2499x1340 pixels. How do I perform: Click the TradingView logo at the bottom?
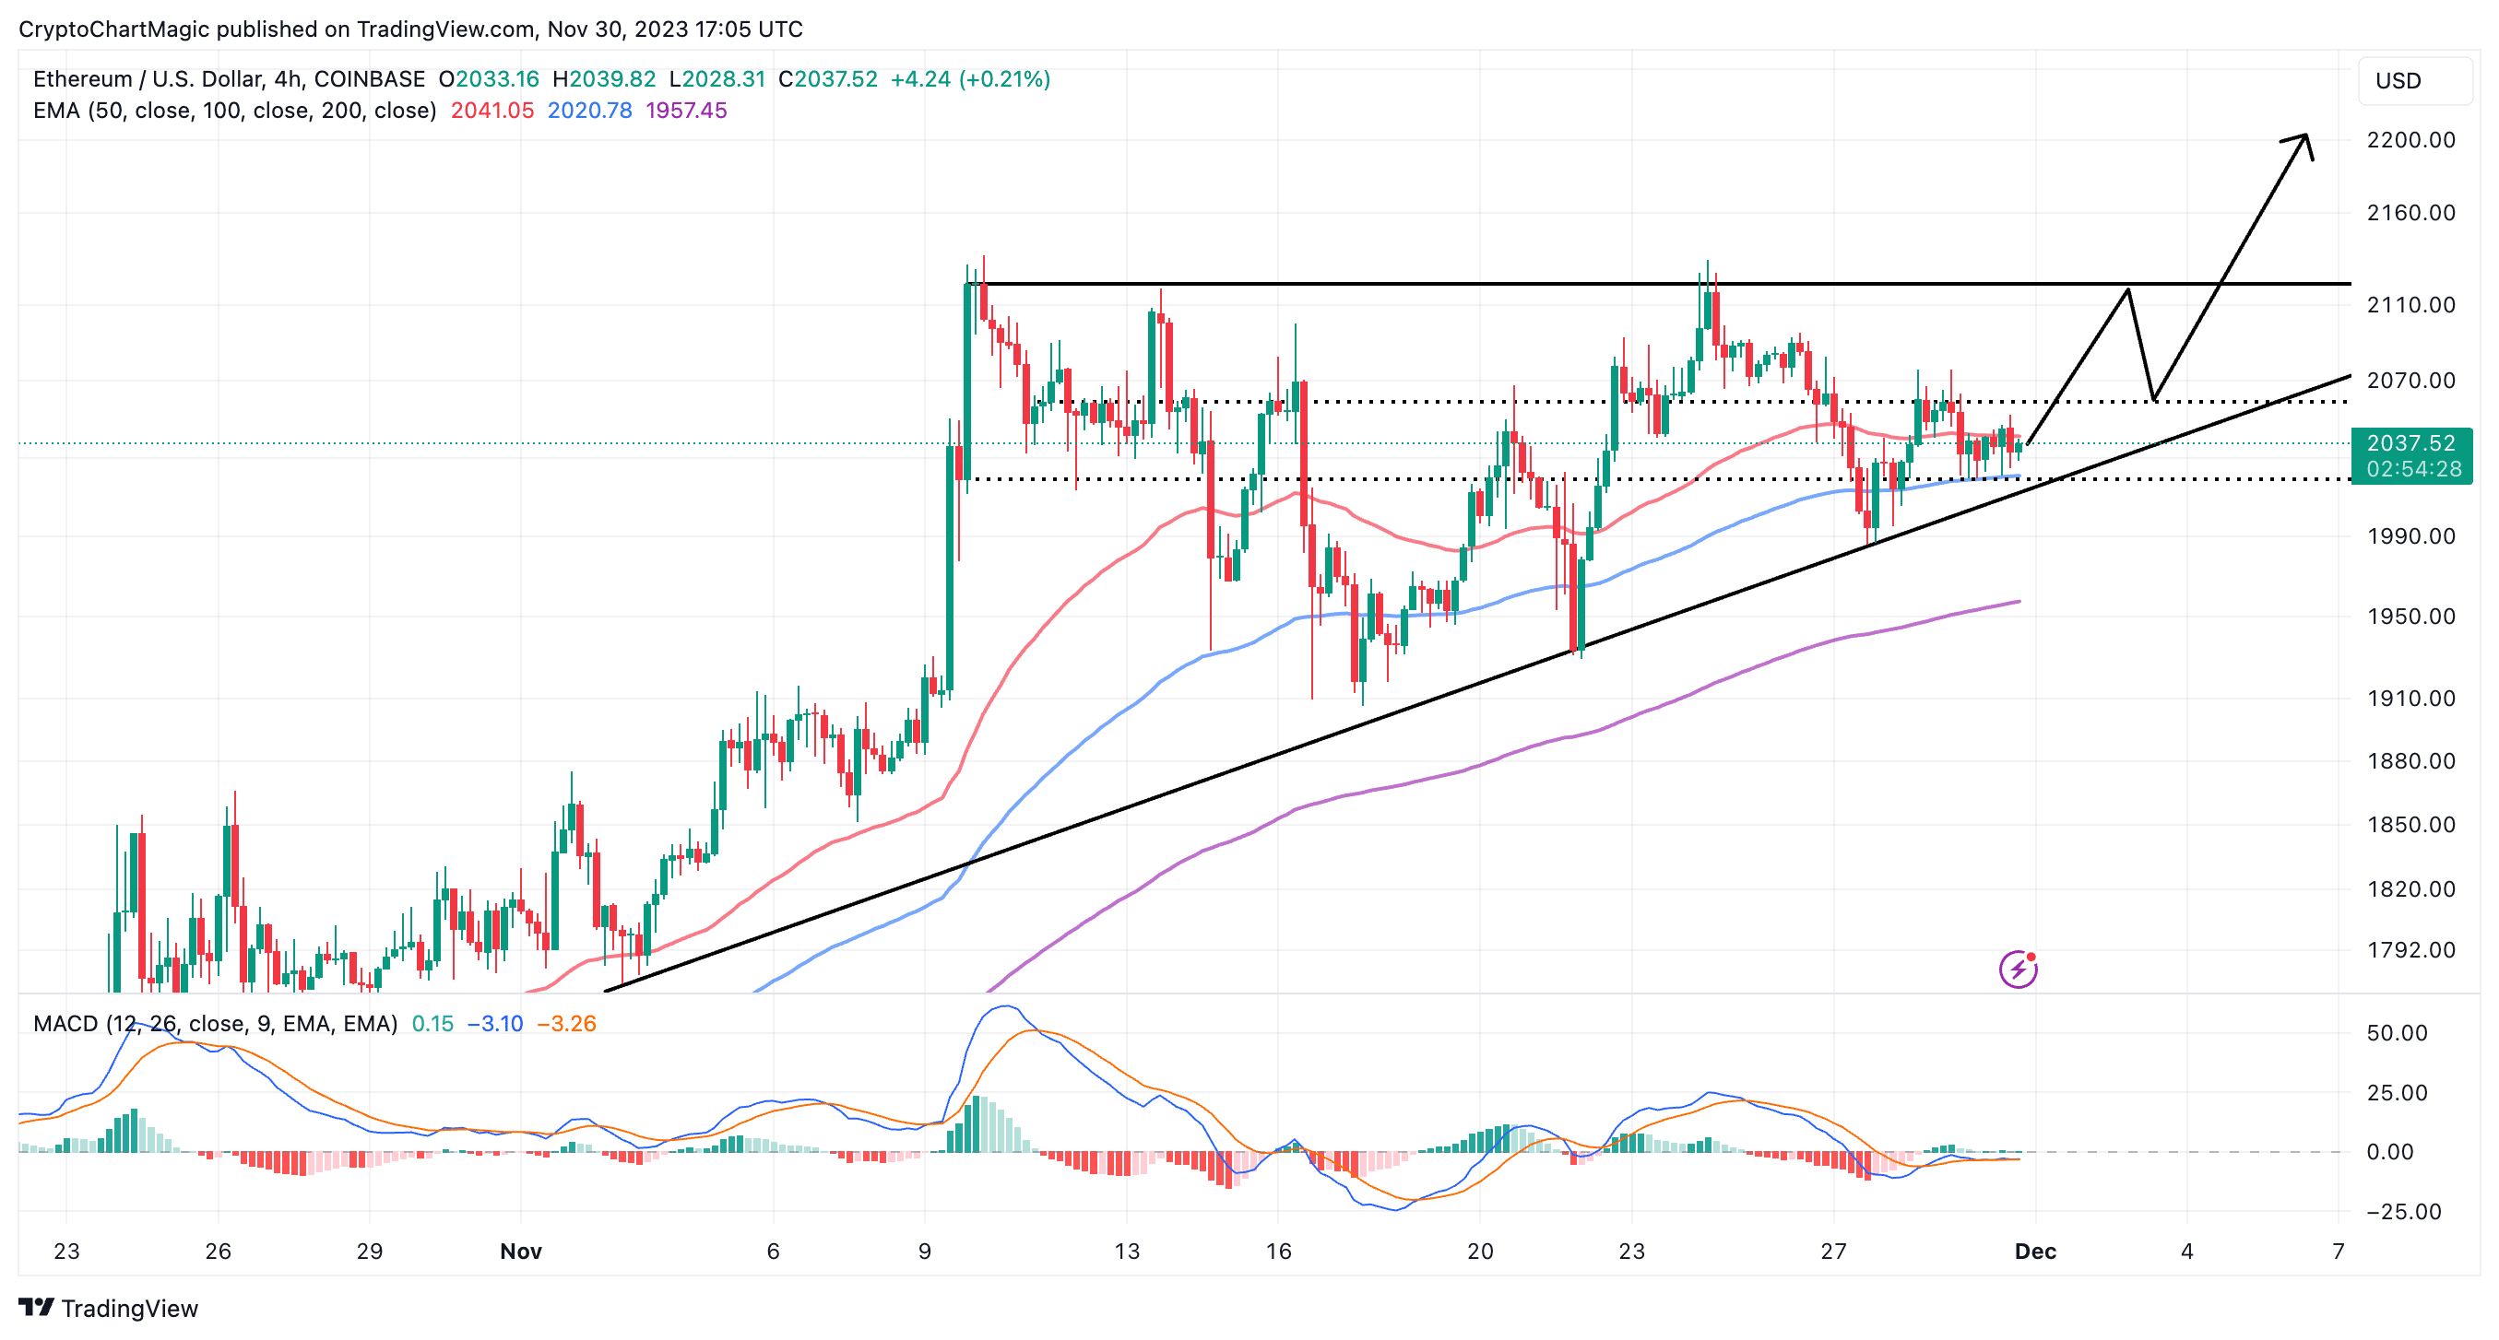pyautogui.click(x=108, y=1308)
